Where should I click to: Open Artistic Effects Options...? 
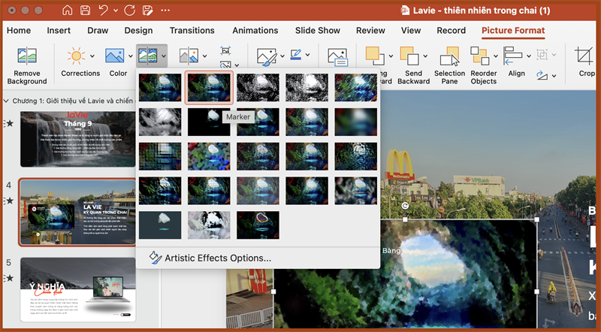(218, 258)
